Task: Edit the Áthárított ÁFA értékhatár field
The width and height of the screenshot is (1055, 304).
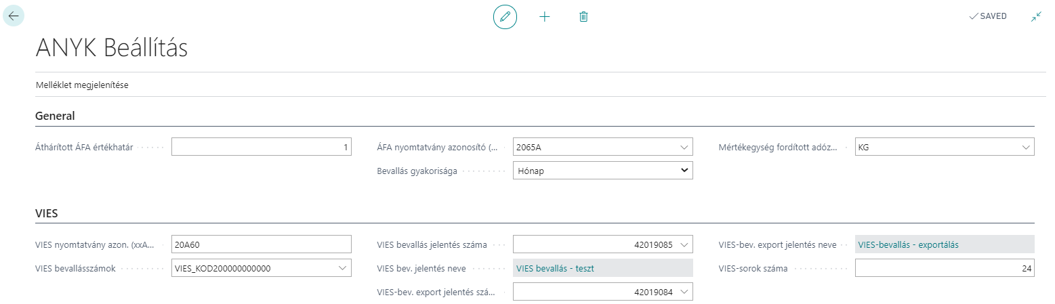Action: (x=262, y=147)
